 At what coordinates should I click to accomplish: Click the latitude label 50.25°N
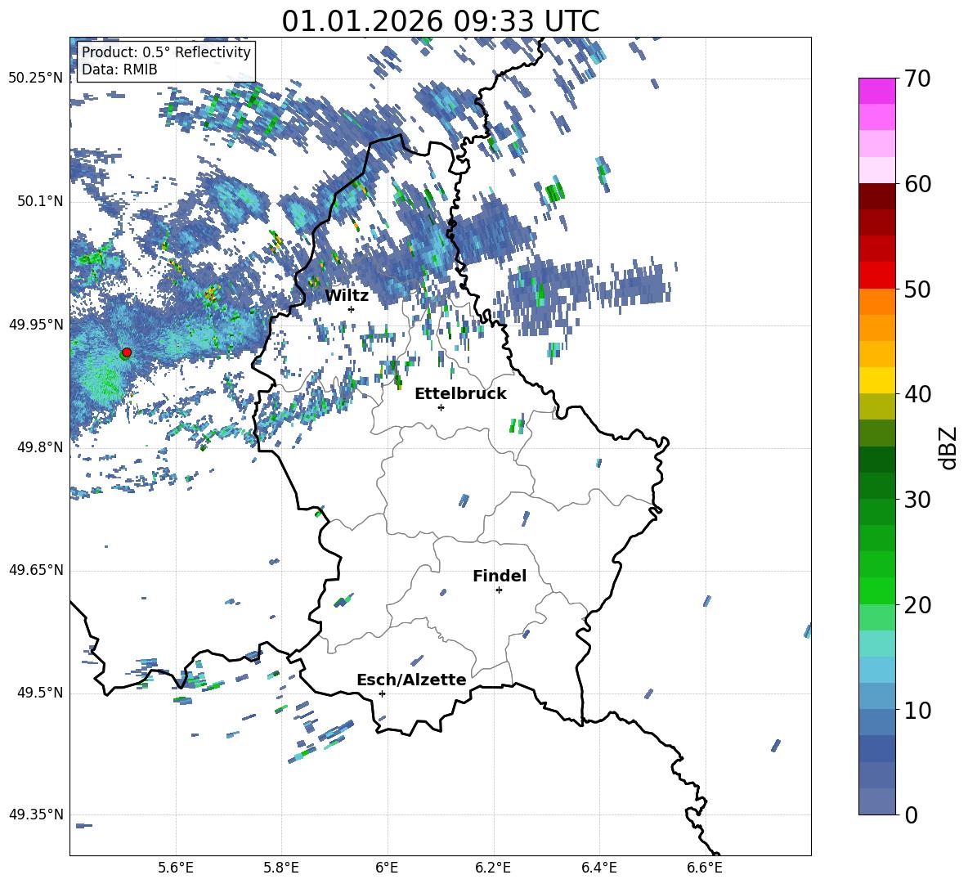click(36, 79)
